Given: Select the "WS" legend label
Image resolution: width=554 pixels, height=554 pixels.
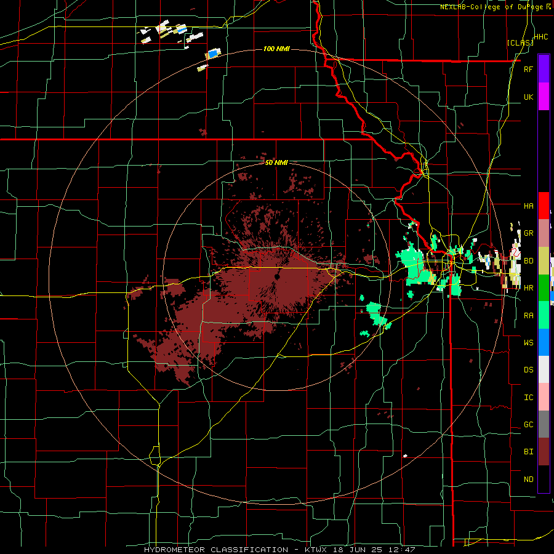Looking at the screenshot, I should point(528,342).
